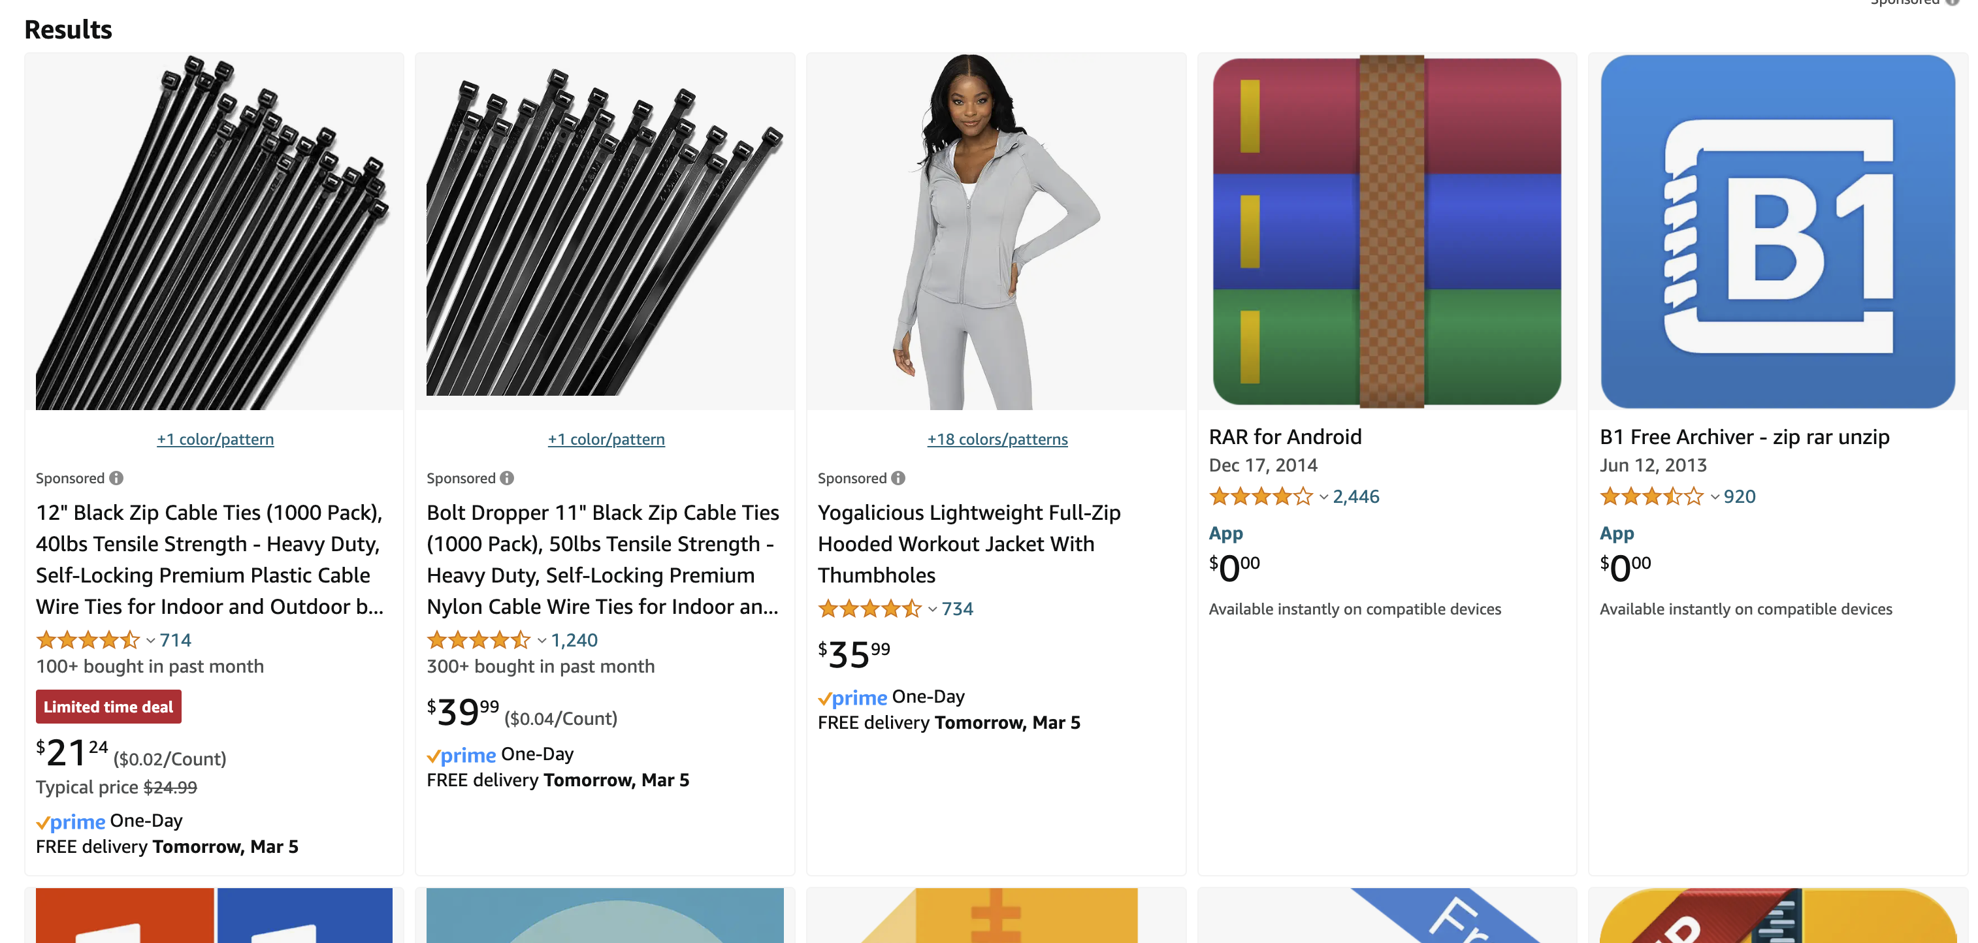Click the info icon beside the first Sponsored label
This screenshot has height=943, width=1978.
[117, 479]
